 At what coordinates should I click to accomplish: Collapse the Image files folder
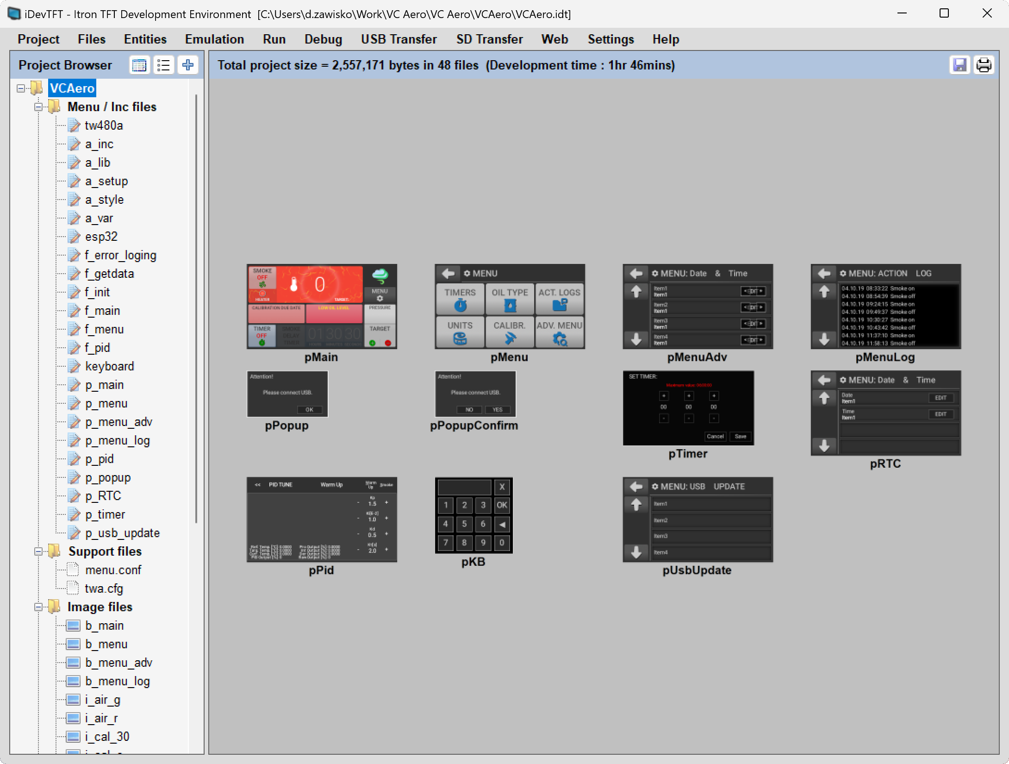coord(39,607)
